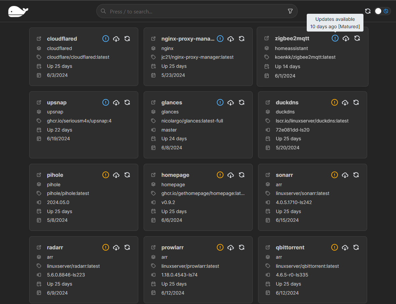This screenshot has height=304, width=396.
Task: Refresh the radarr container
Action: 127,247
